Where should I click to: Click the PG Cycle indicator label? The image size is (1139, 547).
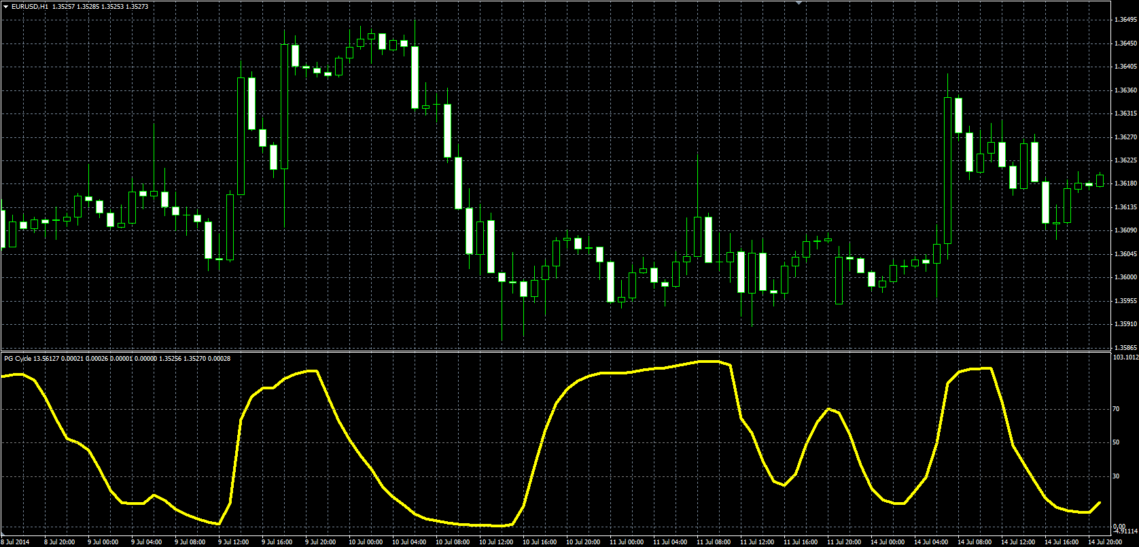tap(17, 358)
